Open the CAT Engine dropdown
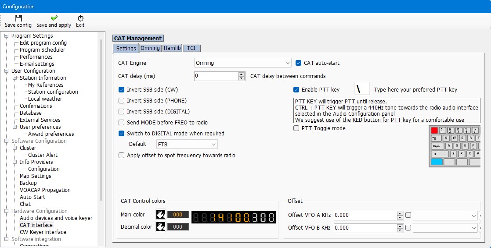Image resolution: width=491 pixels, height=248 pixels. (x=243, y=63)
